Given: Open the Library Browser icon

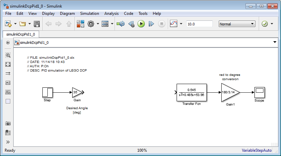Looking at the screenshot, I should [81, 24].
